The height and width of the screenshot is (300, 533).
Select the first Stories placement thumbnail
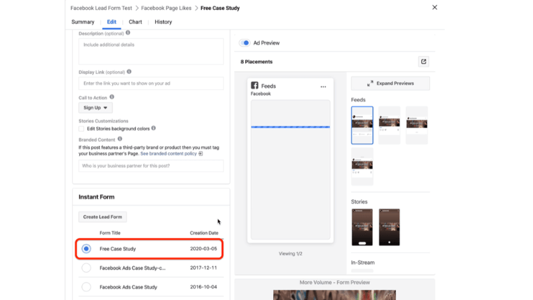point(362,227)
